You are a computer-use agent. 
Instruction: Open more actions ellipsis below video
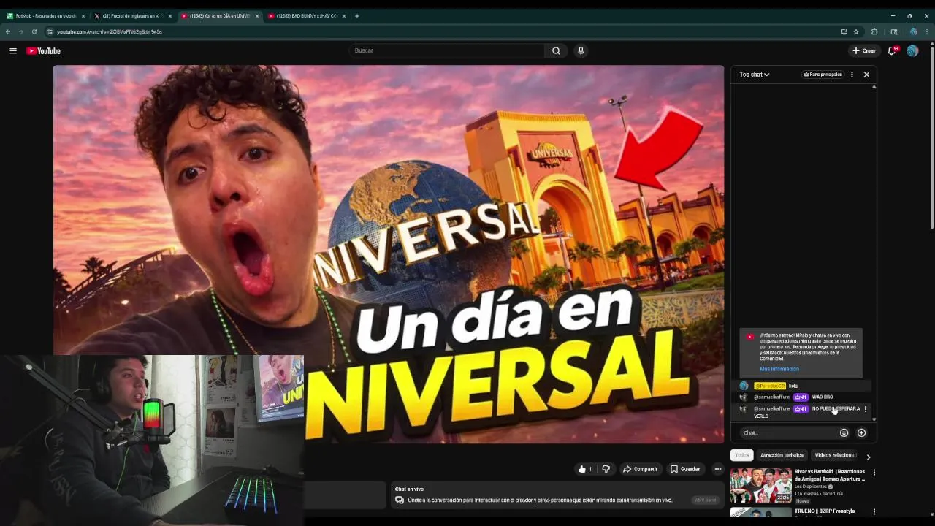pyautogui.click(x=718, y=469)
